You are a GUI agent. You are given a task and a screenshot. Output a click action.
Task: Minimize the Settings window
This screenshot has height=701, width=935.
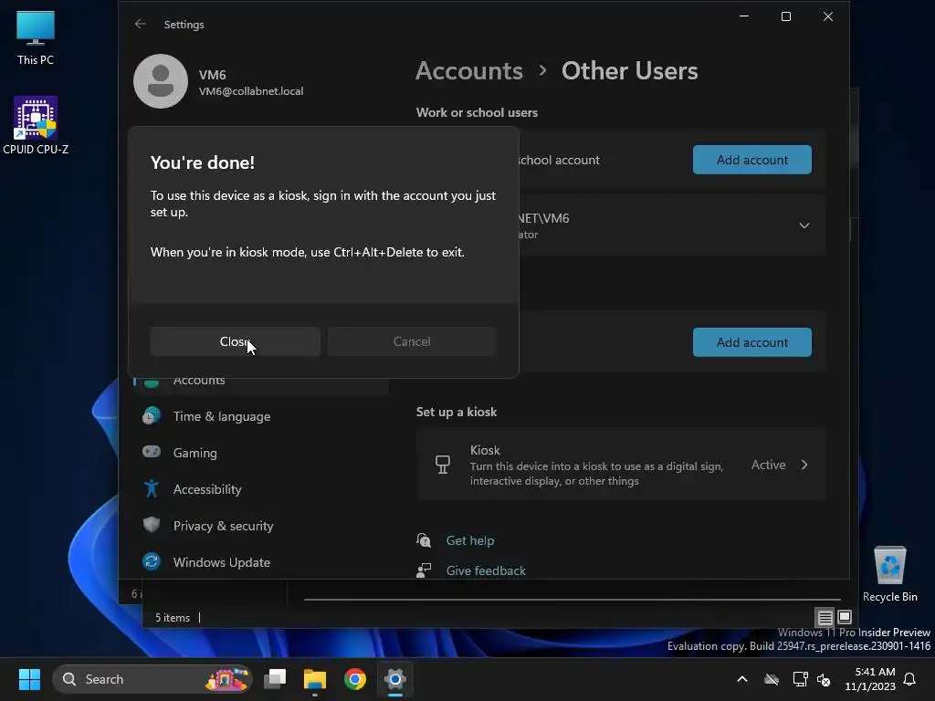tap(744, 16)
